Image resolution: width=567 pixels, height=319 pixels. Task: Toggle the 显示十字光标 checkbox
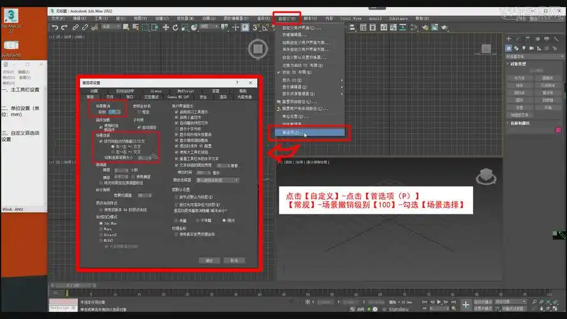tap(177, 129)
